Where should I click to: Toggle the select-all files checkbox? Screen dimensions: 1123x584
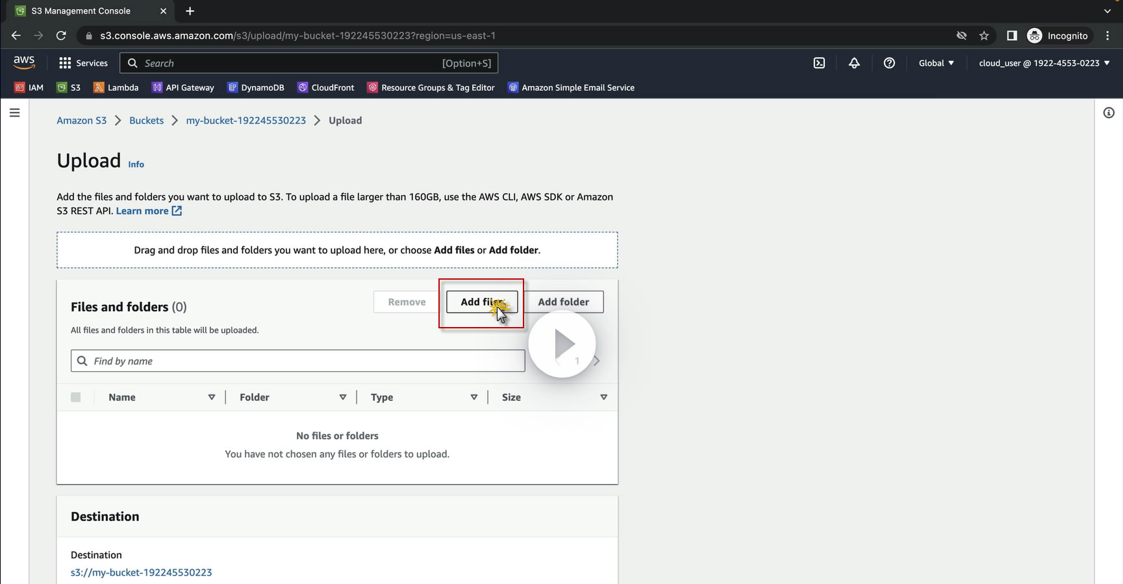76,397
